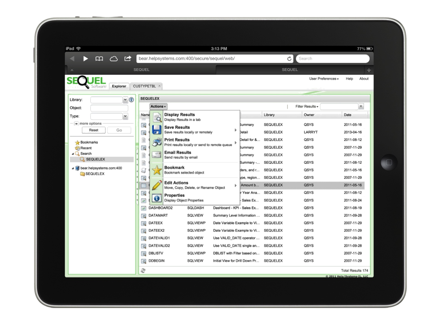
Task: Choose Display Results from Actions menu
Action: pyautogui.click(x=195, y=117)
